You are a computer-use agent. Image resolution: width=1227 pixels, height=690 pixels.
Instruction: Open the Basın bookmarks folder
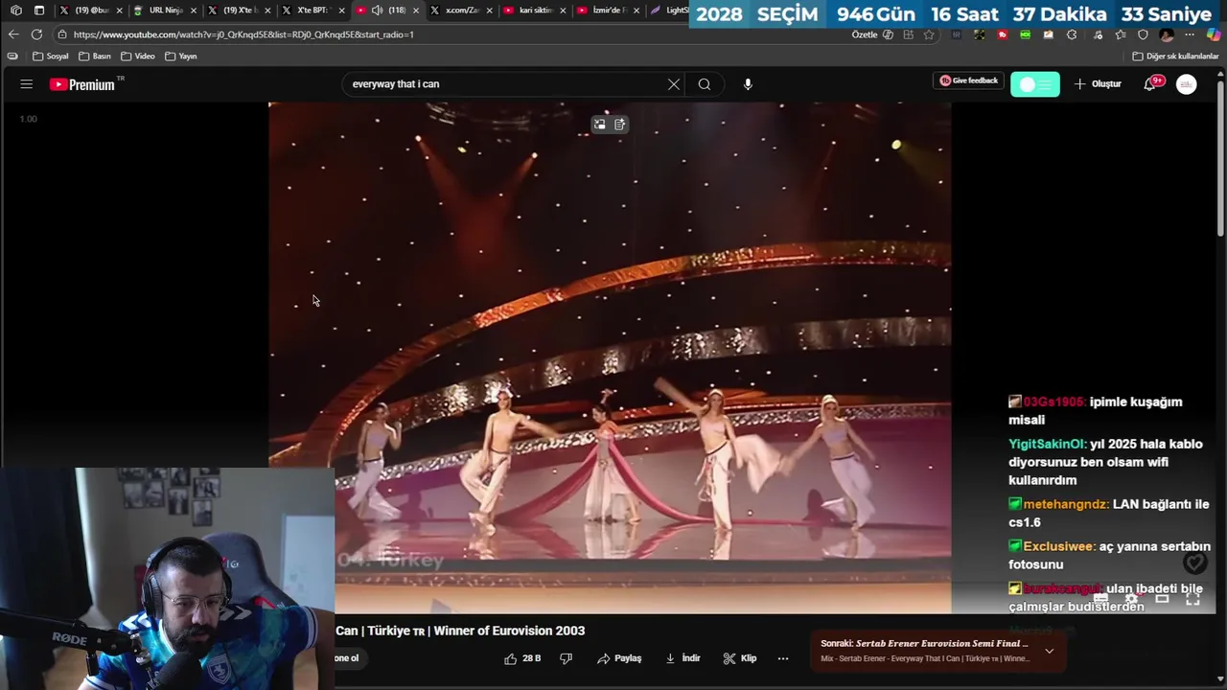(x=95, y=57)
